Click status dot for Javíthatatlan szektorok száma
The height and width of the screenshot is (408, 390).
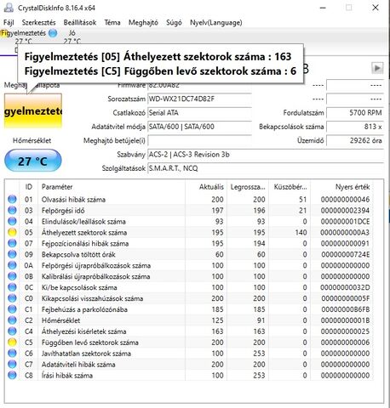tap(12, 354)
